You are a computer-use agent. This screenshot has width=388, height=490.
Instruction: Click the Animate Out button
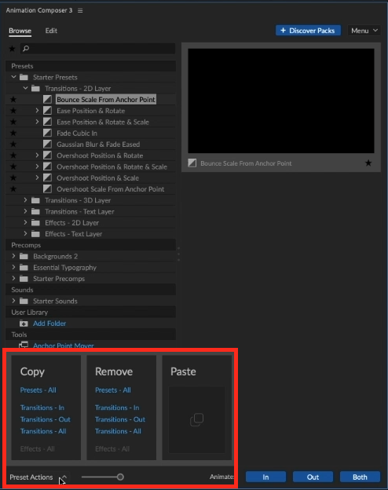click(x=313, y=477)
